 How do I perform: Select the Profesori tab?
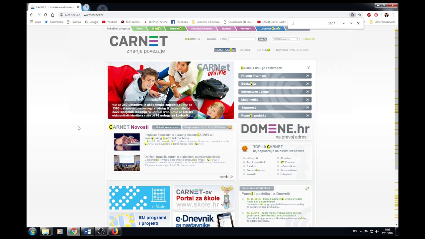(246, 29)
